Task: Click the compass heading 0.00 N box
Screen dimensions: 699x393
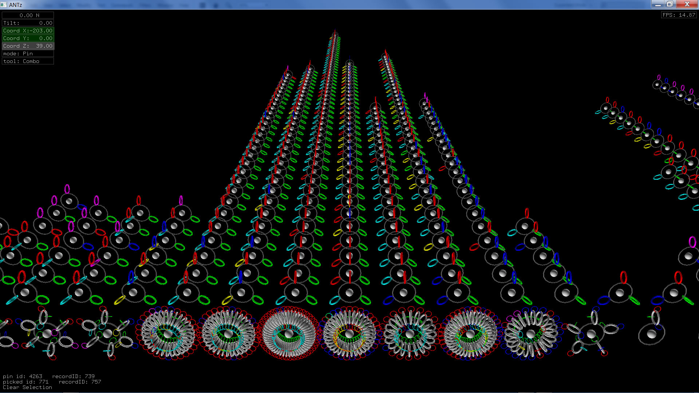Action: [x=28, y=15]
